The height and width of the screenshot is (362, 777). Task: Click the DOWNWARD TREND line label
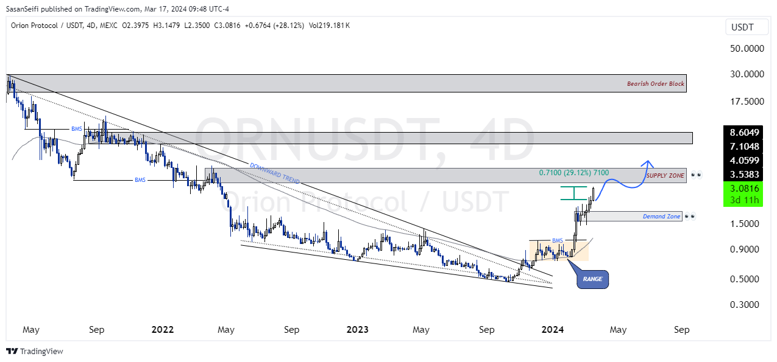click(x=275, y=174)
